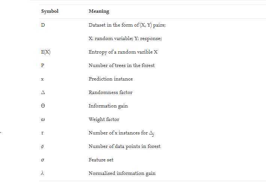Click the Theta information gain symbol

pos(43,106)
